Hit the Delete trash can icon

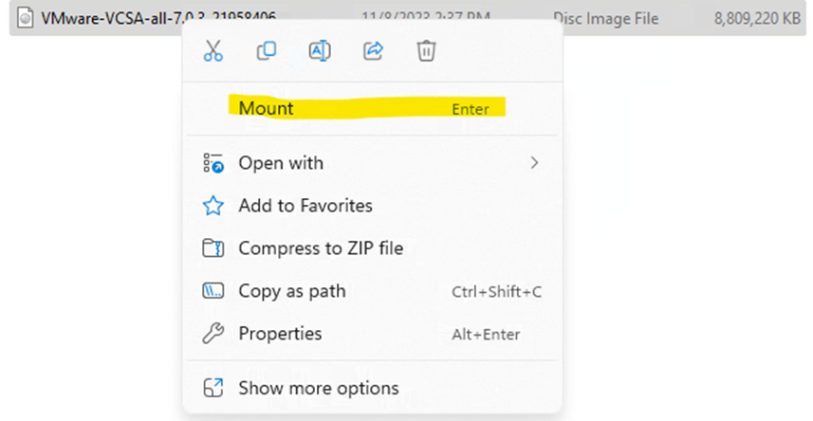pyautogui.click(x=426, y=51)
